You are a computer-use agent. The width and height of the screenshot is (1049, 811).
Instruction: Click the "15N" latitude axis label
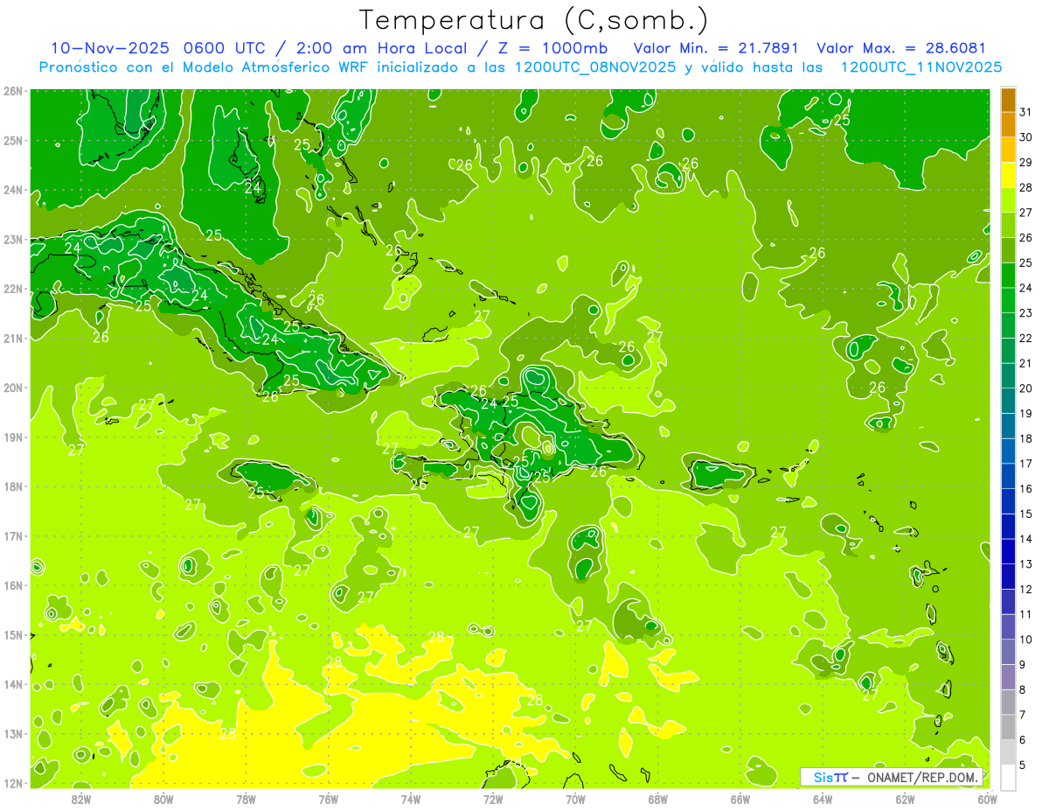(15, 634)
